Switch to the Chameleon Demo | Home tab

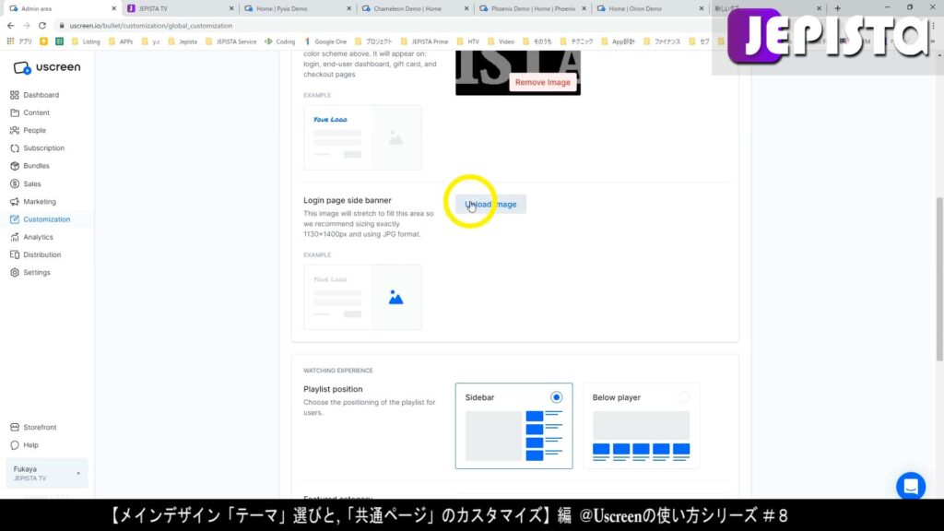click(x=414, y=8)
